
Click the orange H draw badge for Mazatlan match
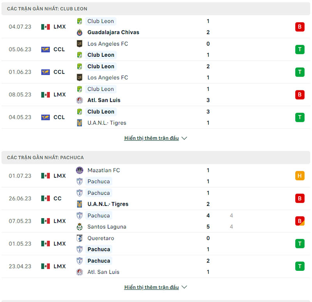(300, 176)
